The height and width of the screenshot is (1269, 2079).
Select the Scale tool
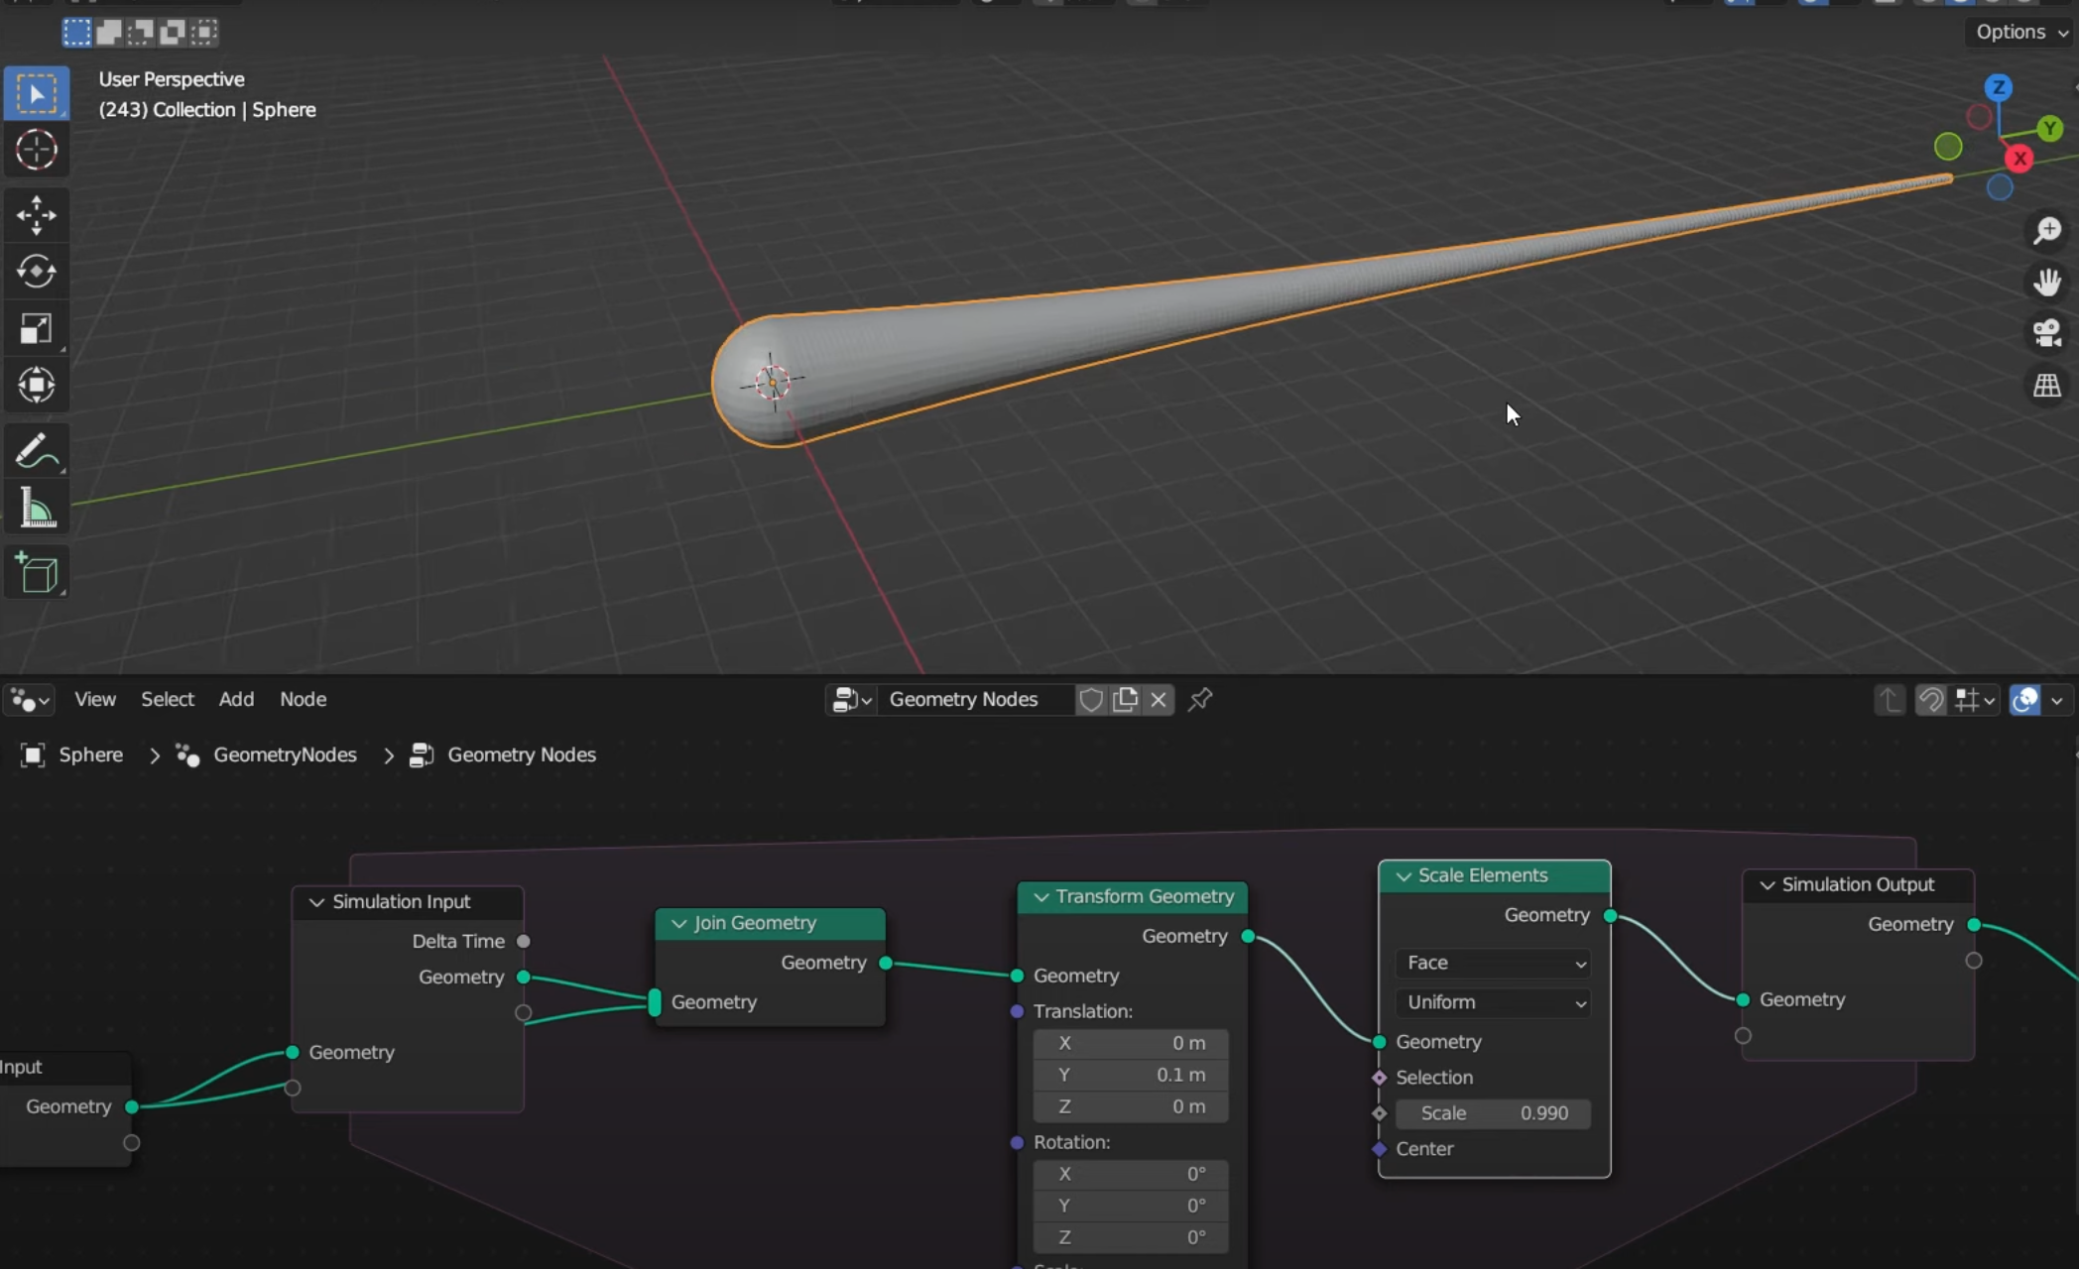(x=37, y=329)
